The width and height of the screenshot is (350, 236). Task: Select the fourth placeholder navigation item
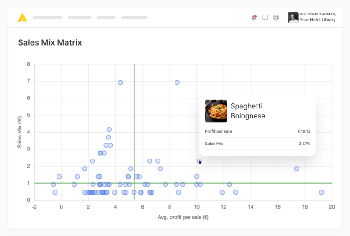coord(134,18)
